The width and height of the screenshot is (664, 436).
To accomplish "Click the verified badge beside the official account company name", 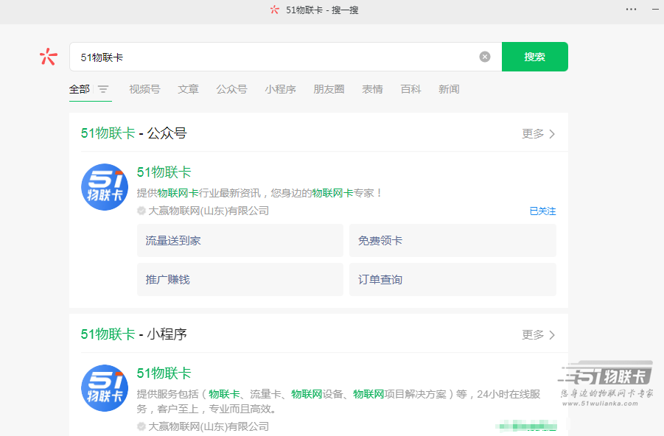I will click(141, 211).
